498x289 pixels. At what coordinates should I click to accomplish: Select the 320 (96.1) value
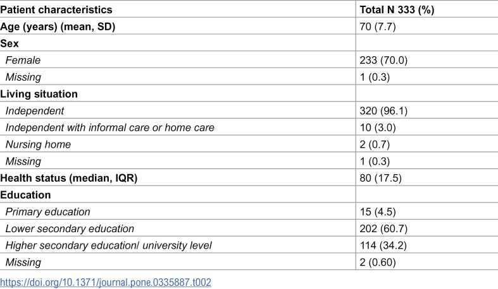coord(383,111)
